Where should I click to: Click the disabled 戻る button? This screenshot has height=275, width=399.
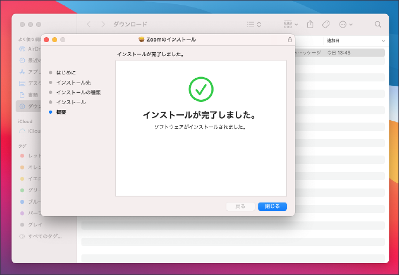(x=240, y=207)
